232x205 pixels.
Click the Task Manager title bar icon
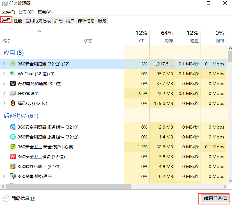(5, 3)
